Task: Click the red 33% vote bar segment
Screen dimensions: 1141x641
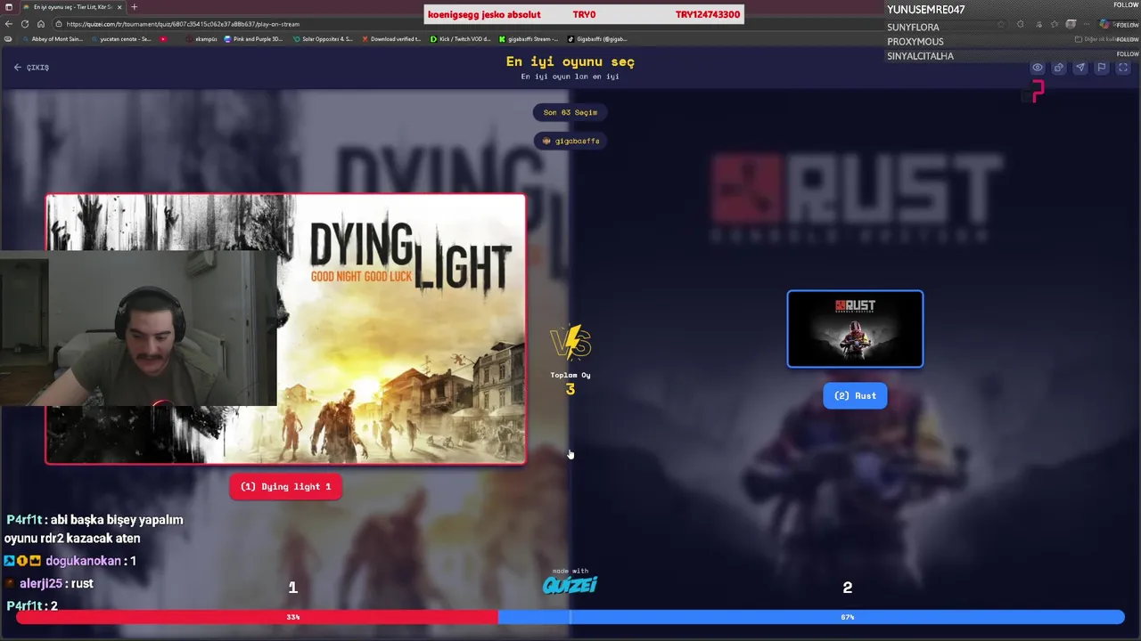Action: coord(257,617)
